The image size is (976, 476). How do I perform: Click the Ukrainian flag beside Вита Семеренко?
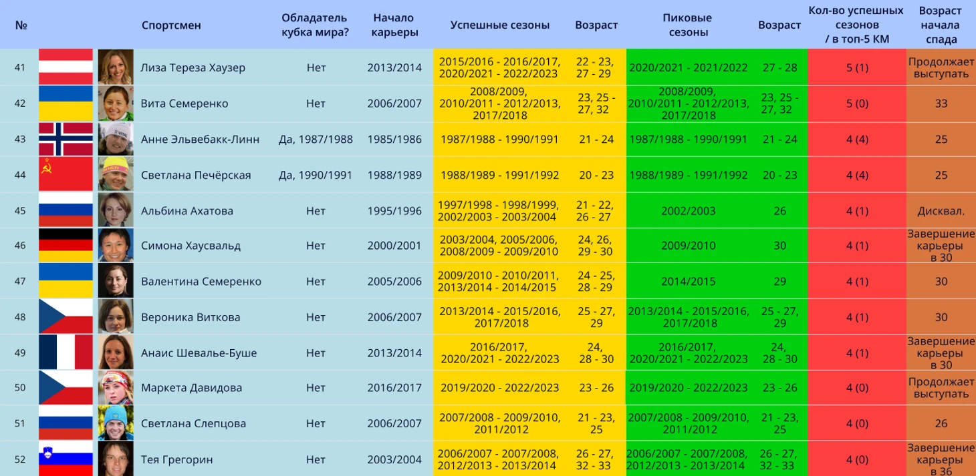coord(66,103)
